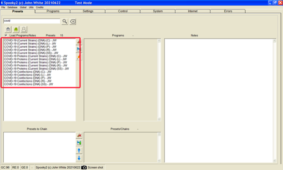
Task: Open the user presets person icon
Action: point(24,29)
